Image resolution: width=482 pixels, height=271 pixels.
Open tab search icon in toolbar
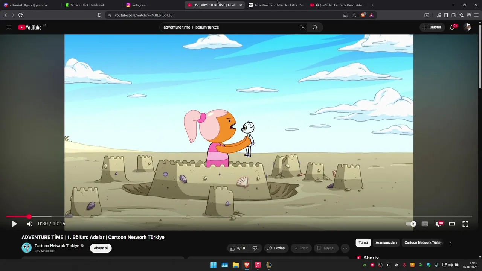(x=427, y=15)
